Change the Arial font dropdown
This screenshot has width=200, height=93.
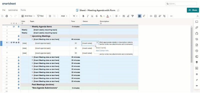(x=64, y=16)
